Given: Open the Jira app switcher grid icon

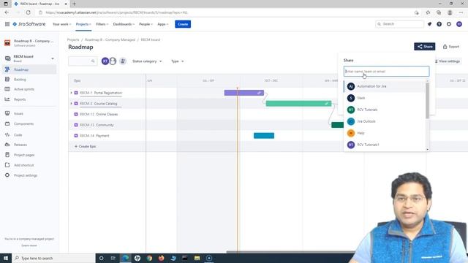Looking at the screenshot, I should (x=7, y=24).
